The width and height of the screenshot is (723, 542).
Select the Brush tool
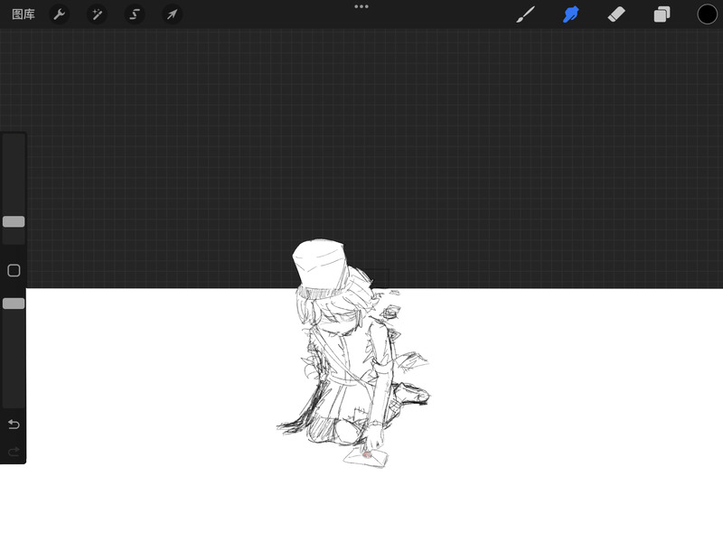point(526,14)
